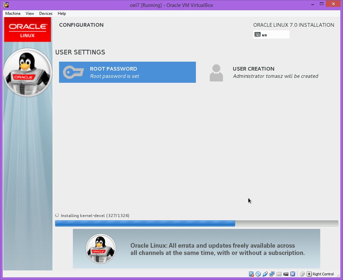Click the Oracle Linux errata banner text
Screen dimensions: 343x280
coord(218,249)
